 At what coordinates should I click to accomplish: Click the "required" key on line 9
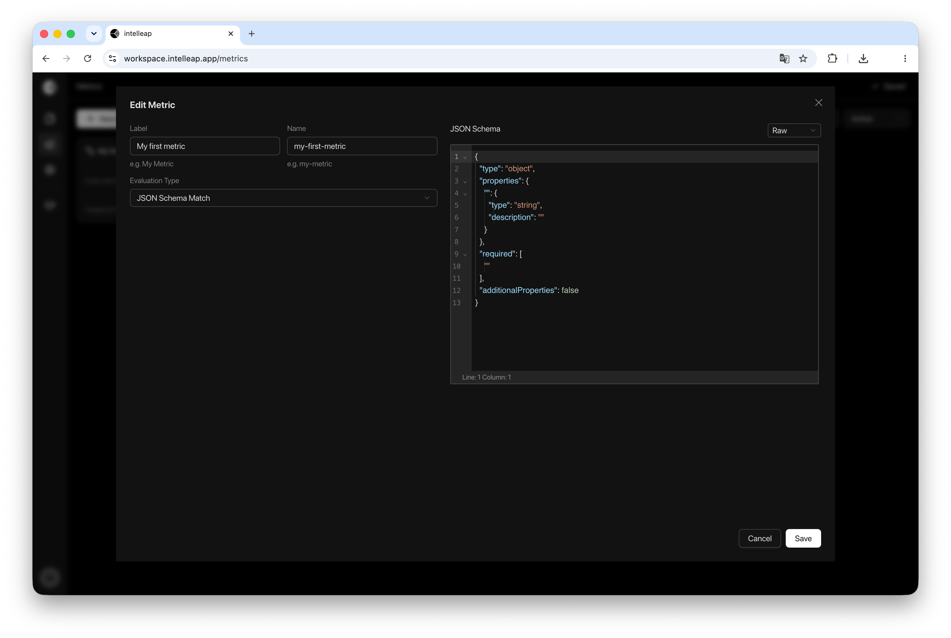pyautogui.click(x=497, y=254)
